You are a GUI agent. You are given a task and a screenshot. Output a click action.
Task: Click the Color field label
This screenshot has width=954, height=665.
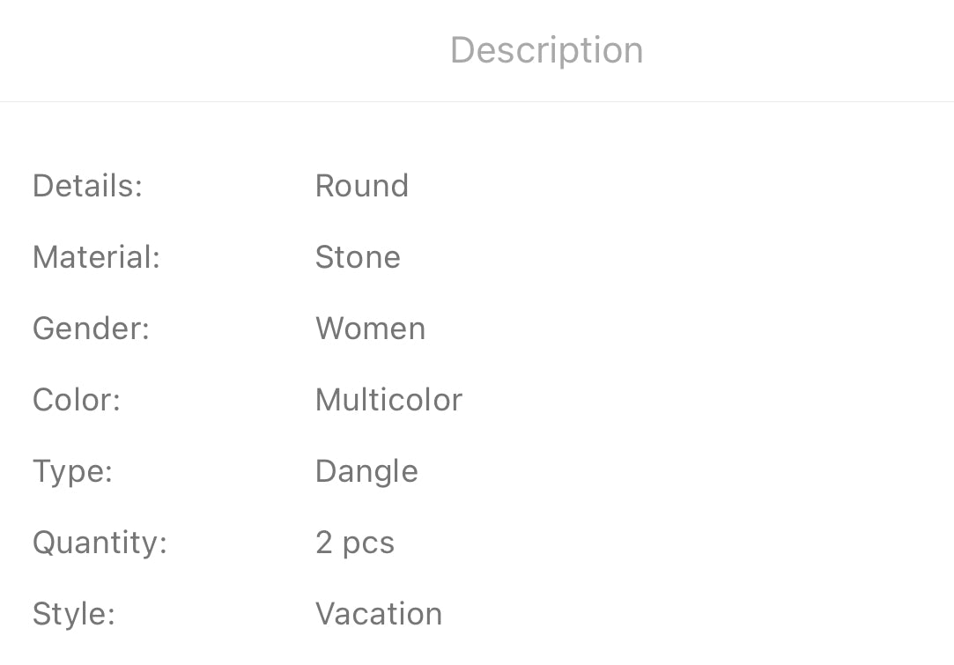[76, 400]
